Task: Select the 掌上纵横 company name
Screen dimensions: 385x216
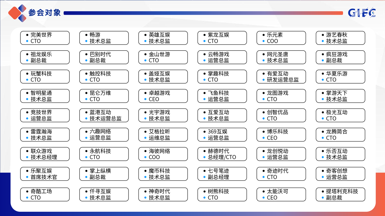Action: (100, 171)
